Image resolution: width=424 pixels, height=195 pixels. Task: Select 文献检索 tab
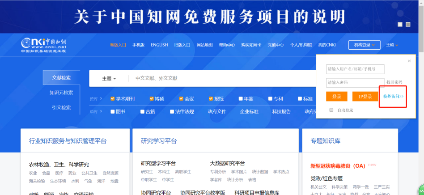[x=61, y=78]
